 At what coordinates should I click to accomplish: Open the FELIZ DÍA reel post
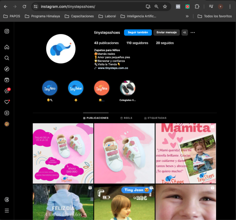pos(63,202)
